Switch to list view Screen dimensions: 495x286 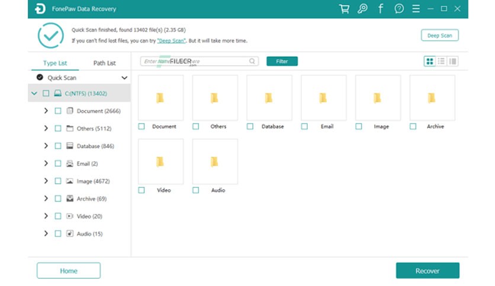click(441, 61)
